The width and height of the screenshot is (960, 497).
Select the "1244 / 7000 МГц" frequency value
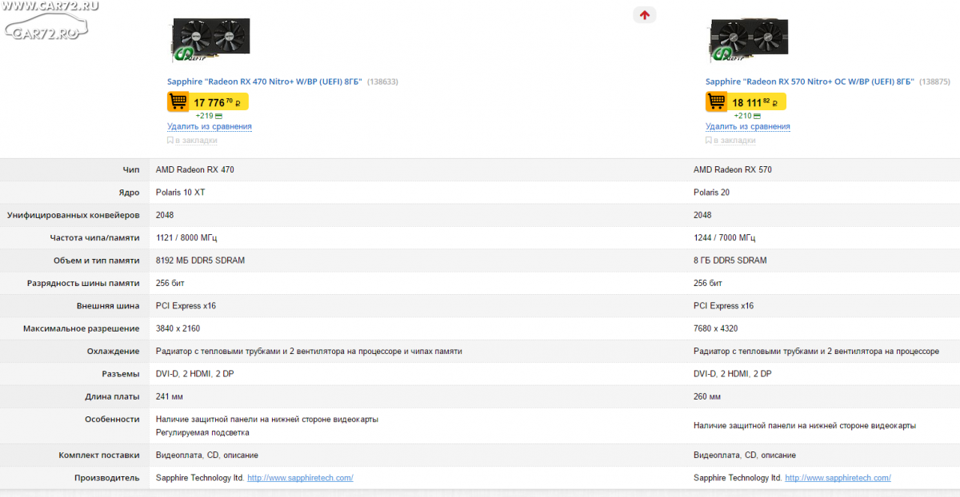(x=725, y=238)
